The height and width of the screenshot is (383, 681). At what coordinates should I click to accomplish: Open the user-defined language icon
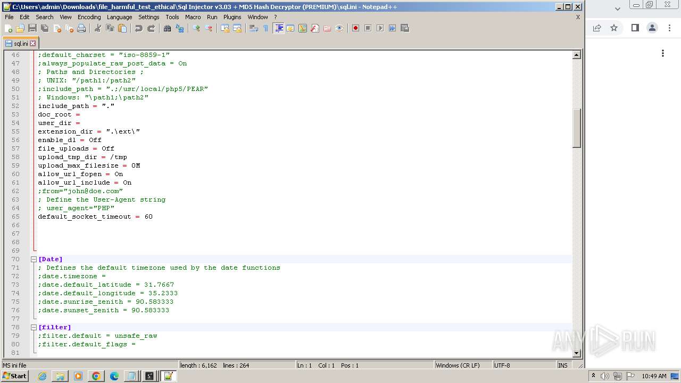(290, 28)
